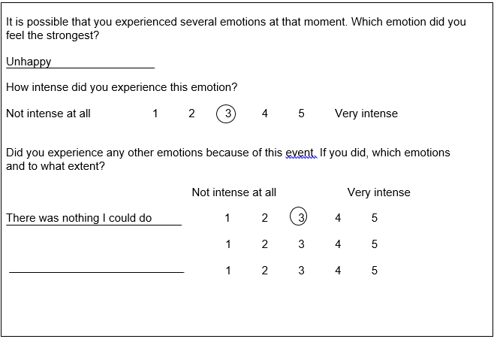Screen dimensions: 500x339
Task: Select rating 2 for strongest emotion intensity
Action: click(x=191, y=114)
